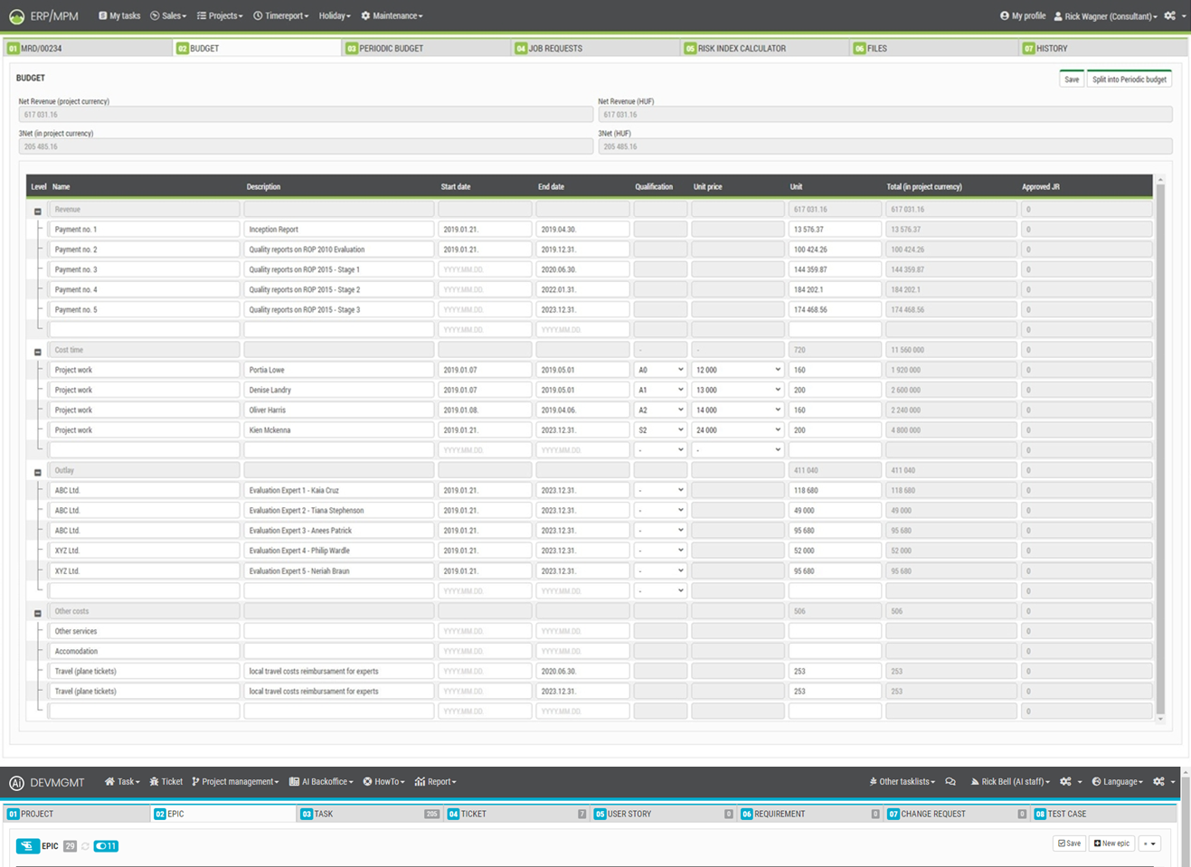Click the New epic button
The image size is (1191, 867).
click(1111, 843)
